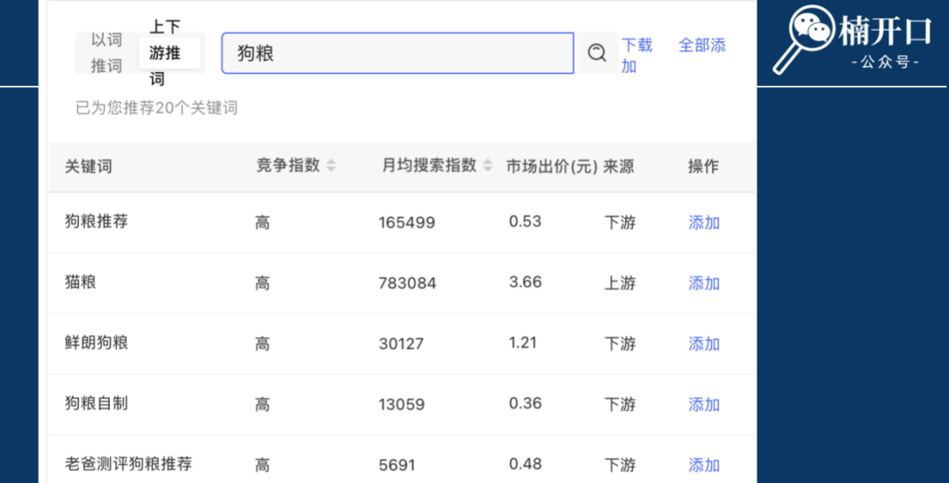
Task: Select market bid value 0.48
Action: pyautogui.click(x=525, y=464)
